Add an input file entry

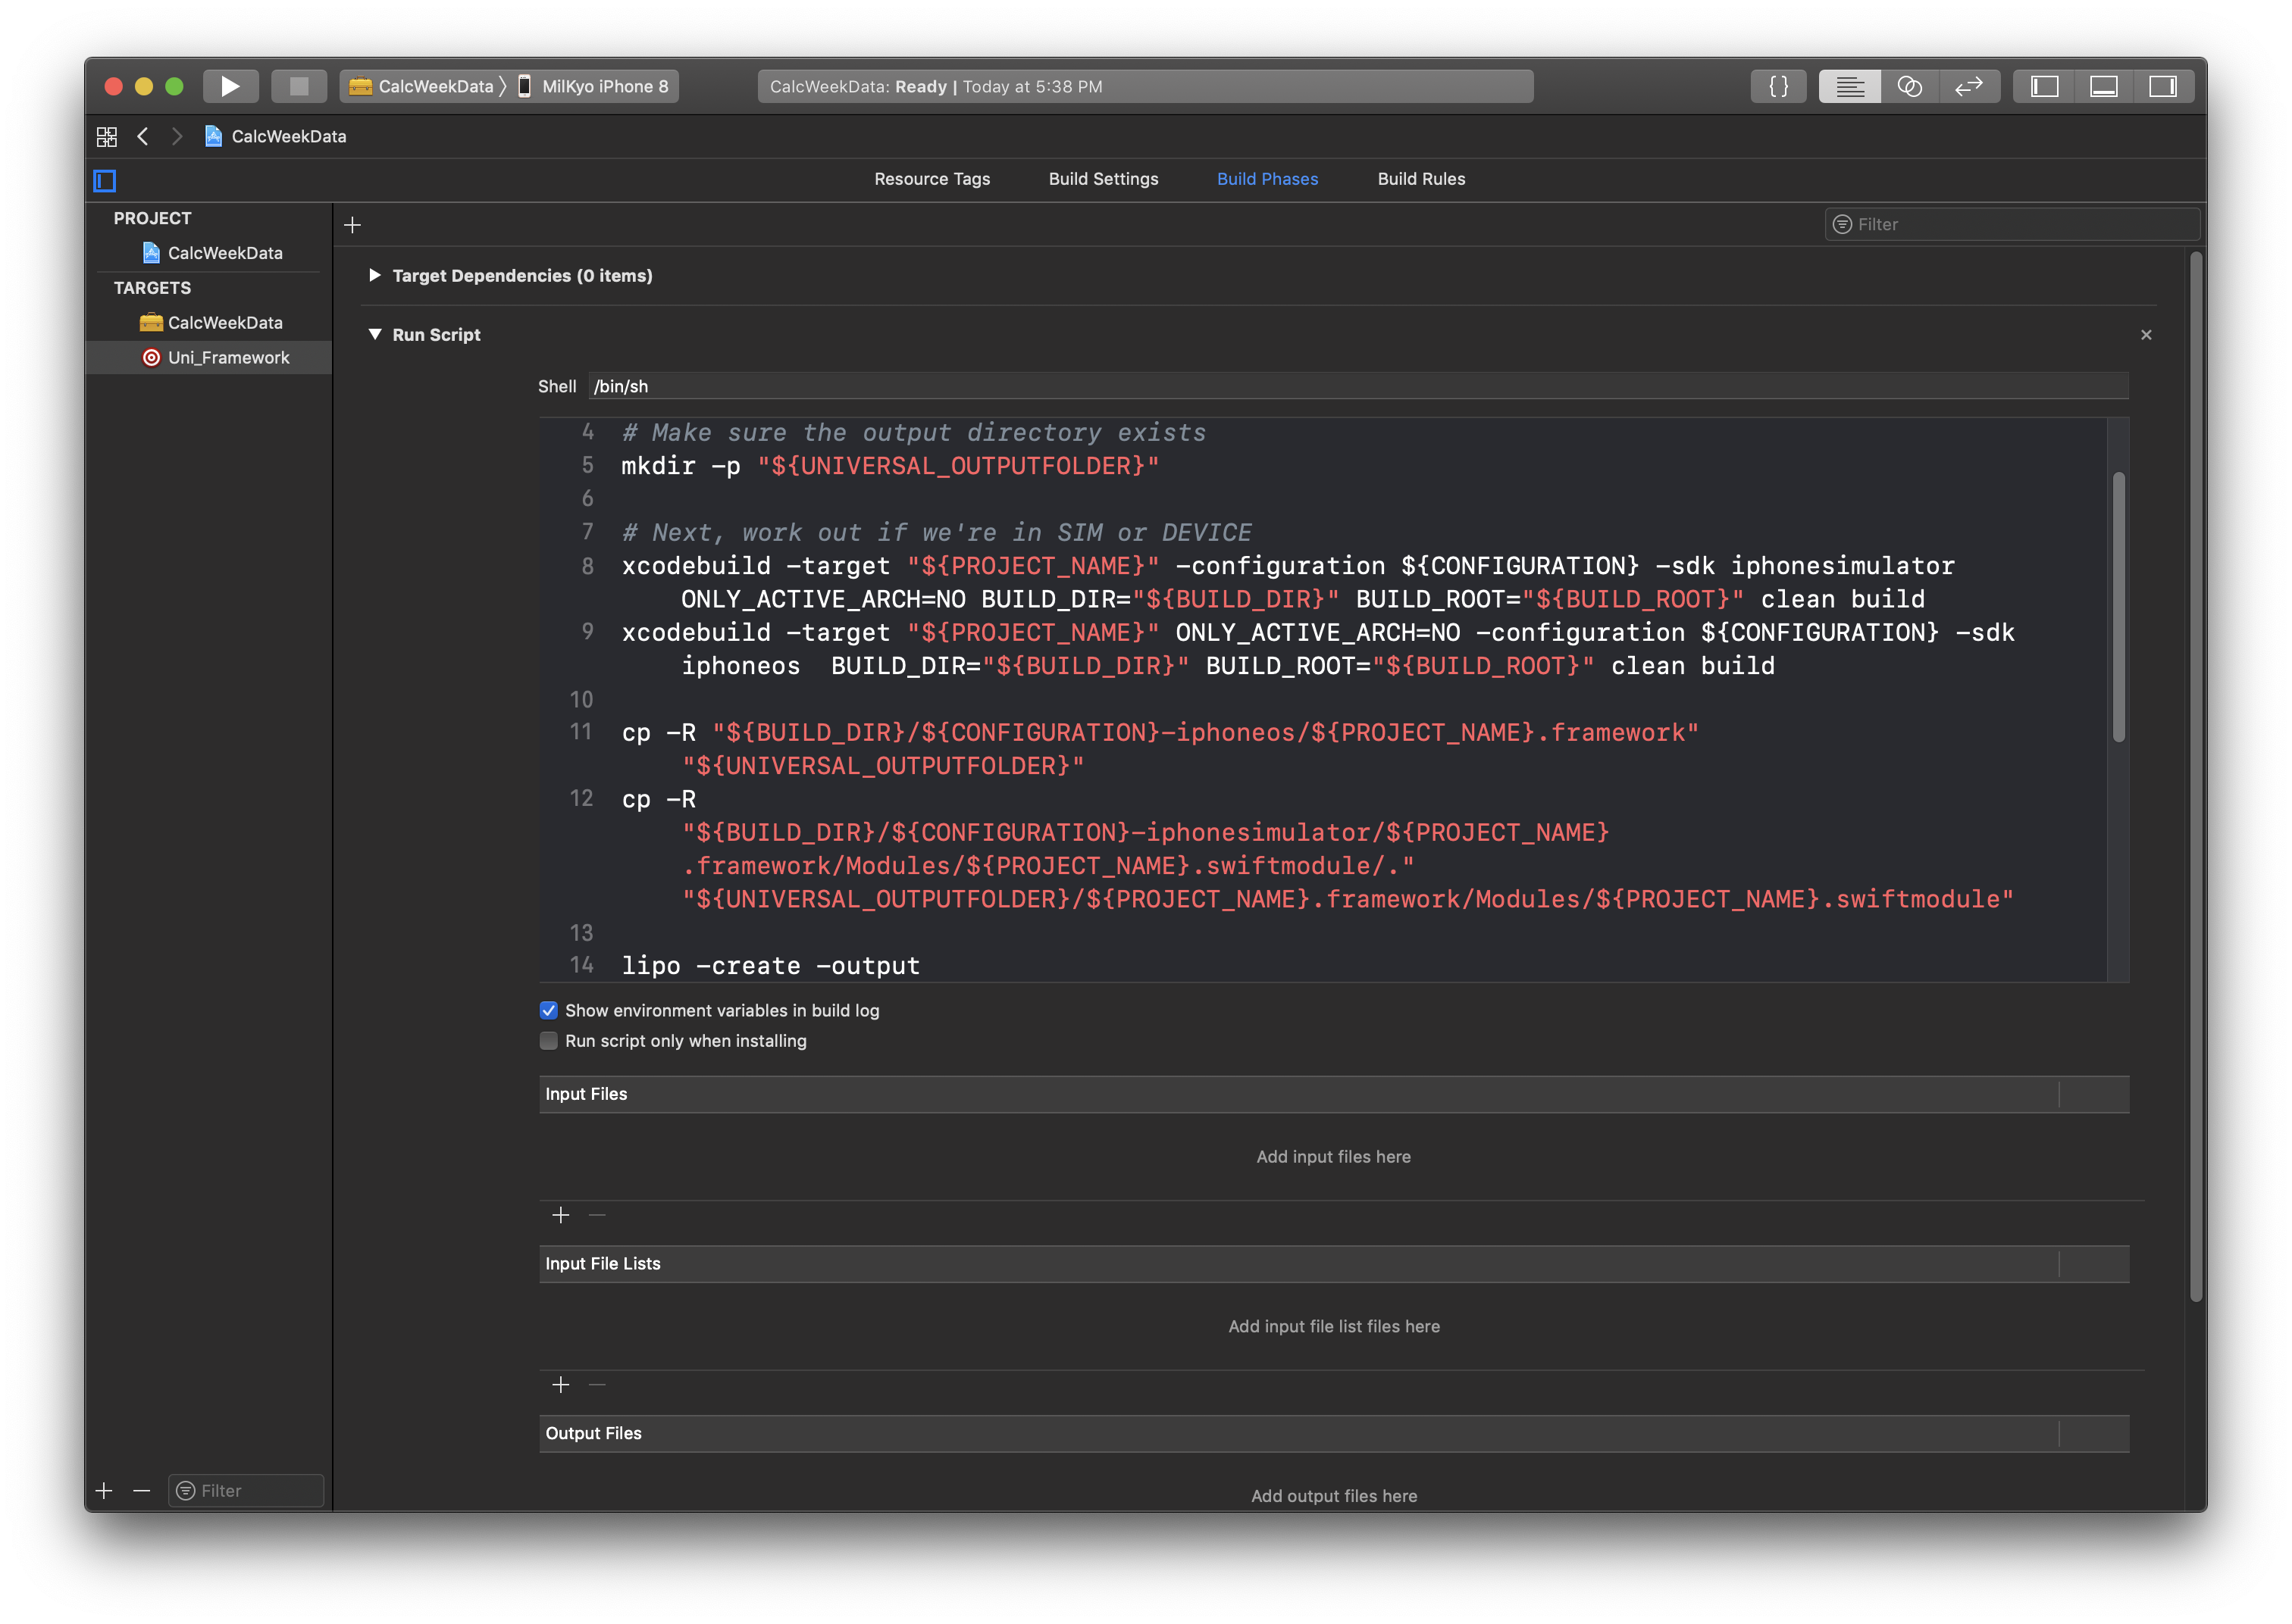tap(560, 1215)
